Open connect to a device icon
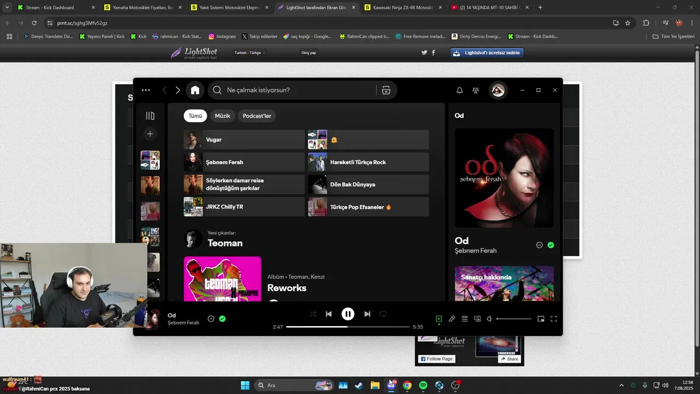Image resolution: width=700 pixels, height=394 pixels. [477, 319]
